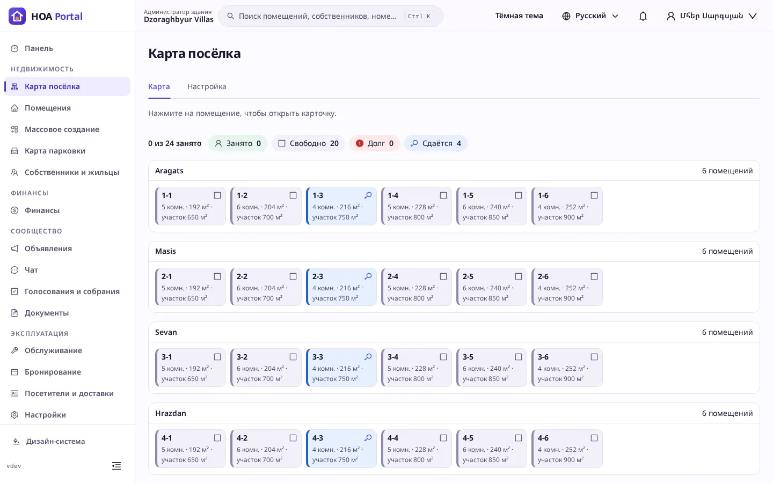The image size is (773, 483).
Task: Click the Настройки gear icon in sidebar
Action: coord(14,415)
